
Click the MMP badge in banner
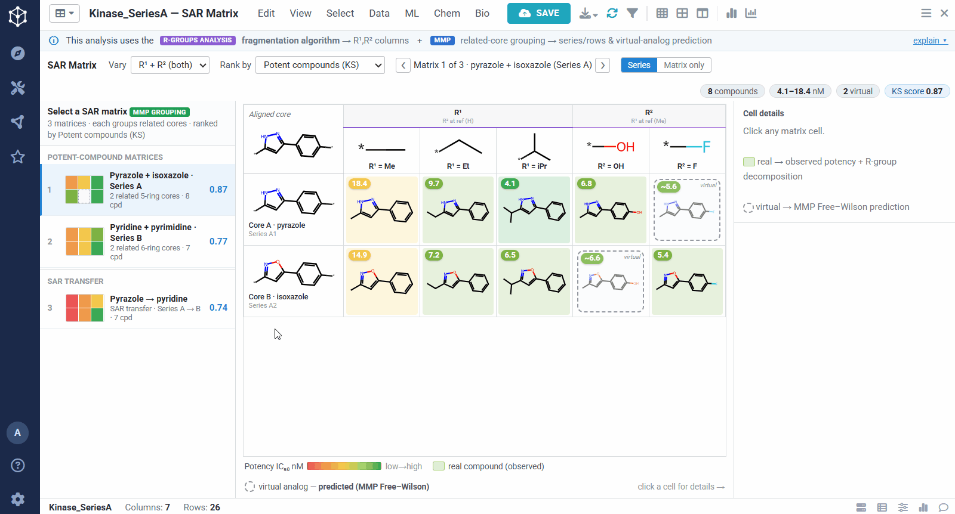pyautogui.click(x=442, y=41)
